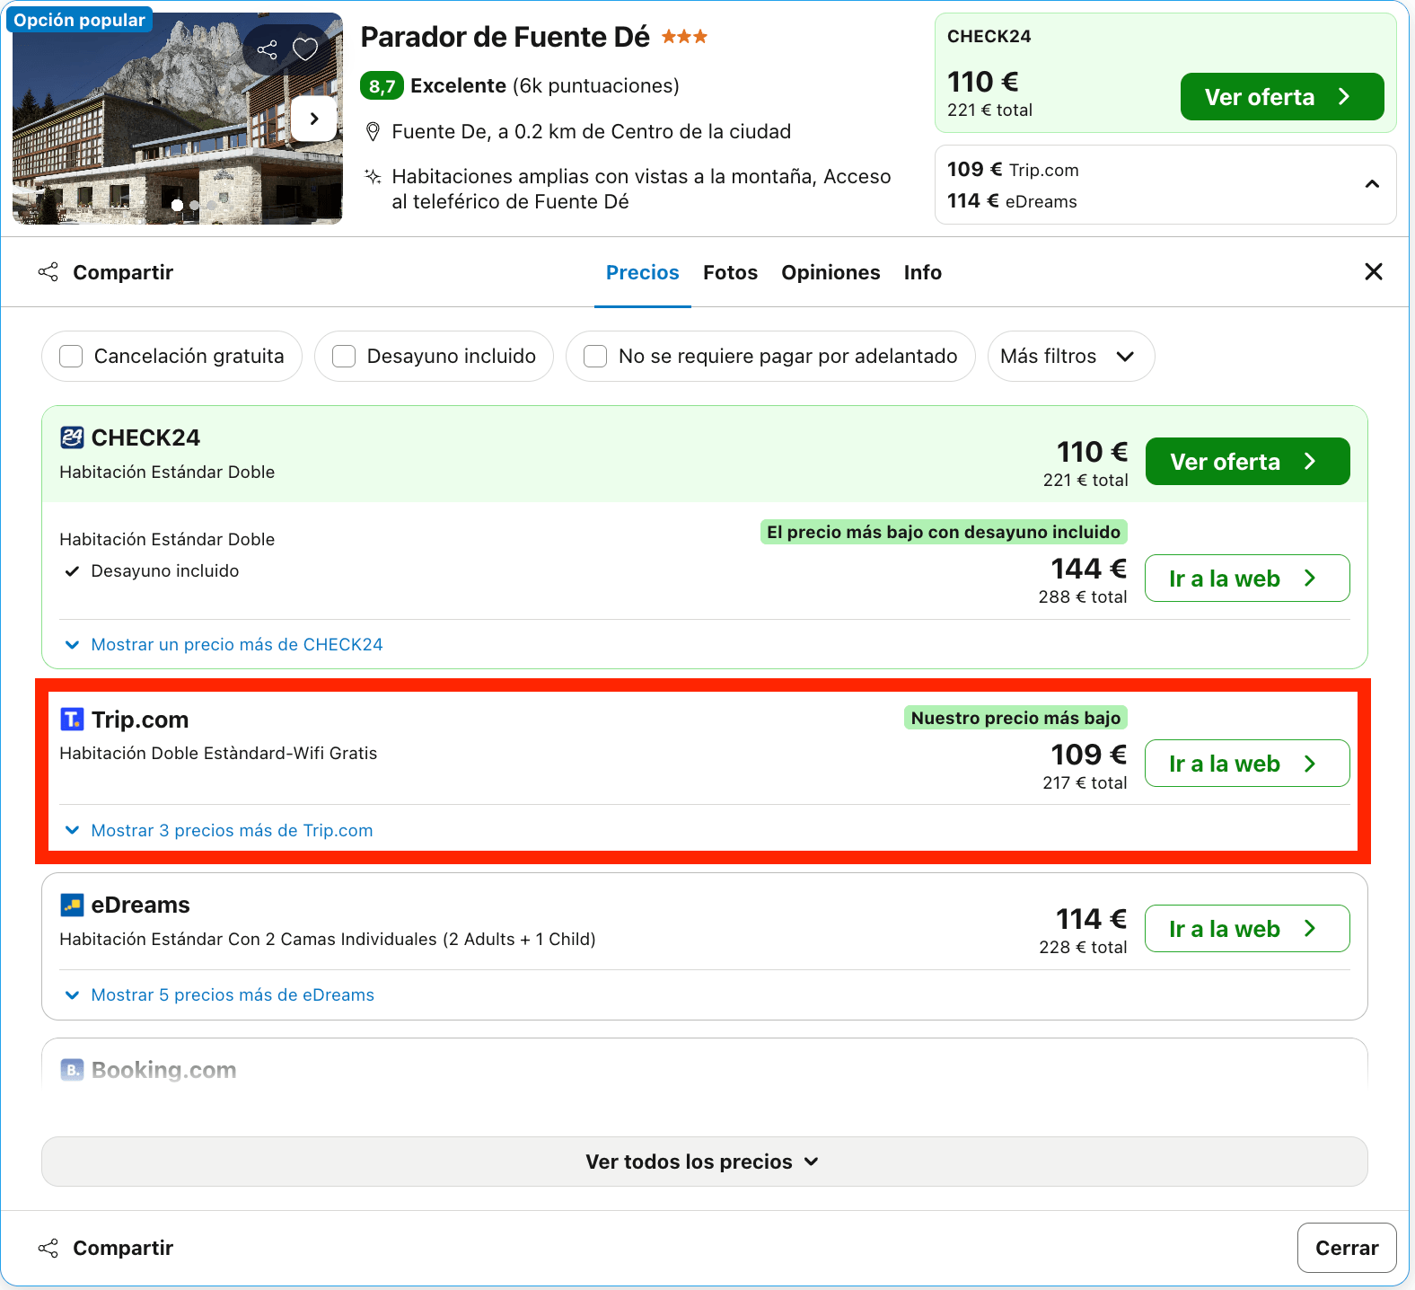Open the Fotos tab

click(730, 272)
